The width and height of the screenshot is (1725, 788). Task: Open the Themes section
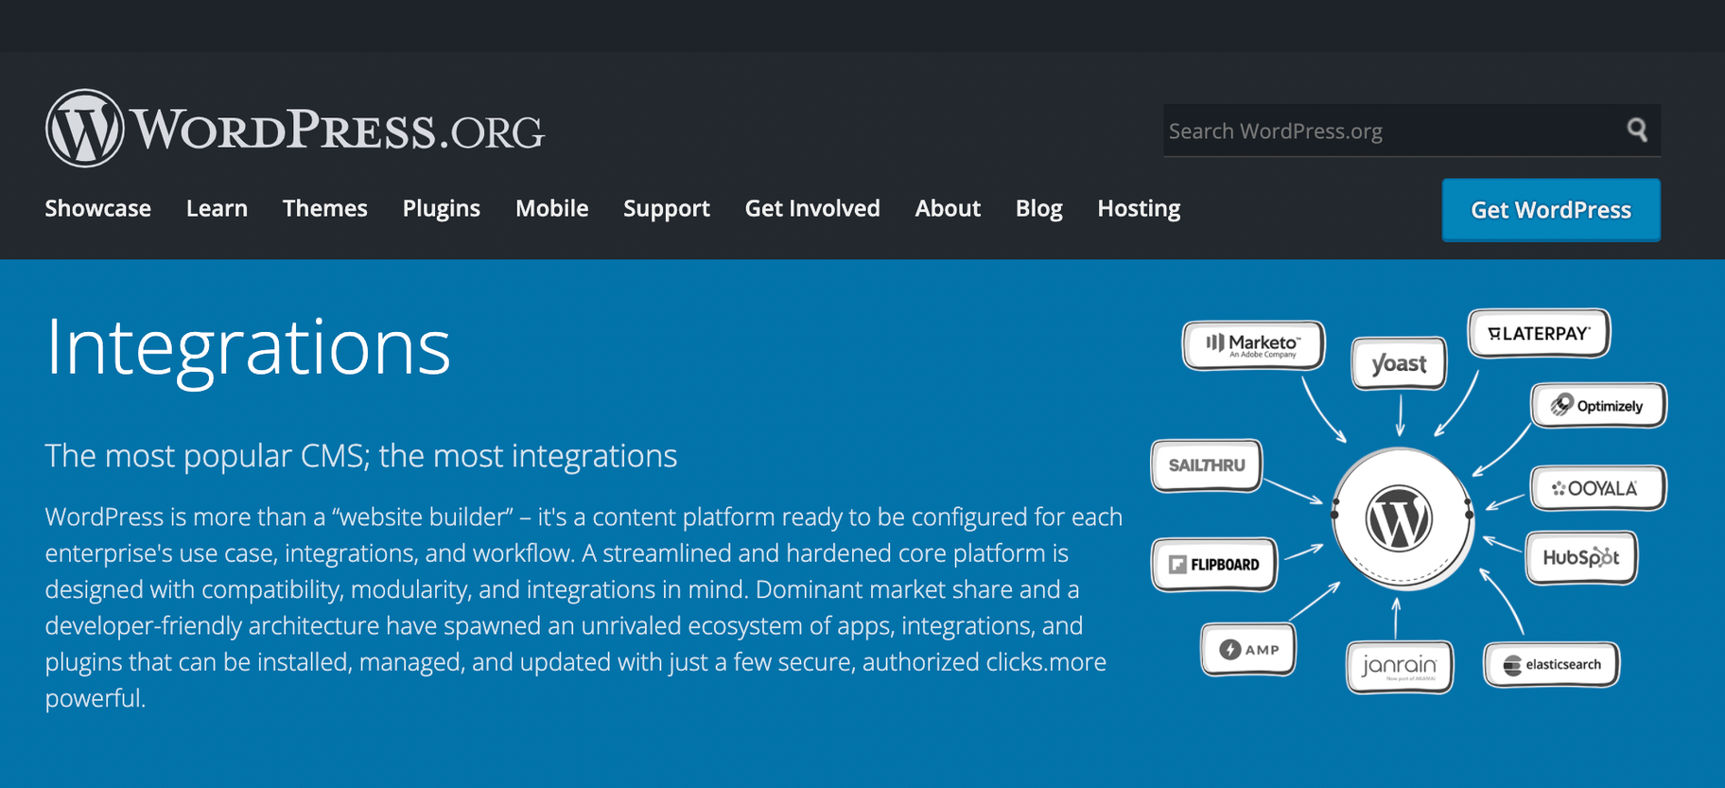[324, 208]
